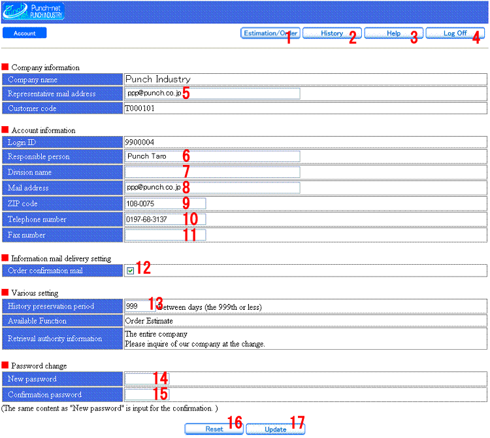The width and height of the screenshot is (490, 438).
Task: Click the Login ID value '9900004'
Action: (x=139, y=143)
